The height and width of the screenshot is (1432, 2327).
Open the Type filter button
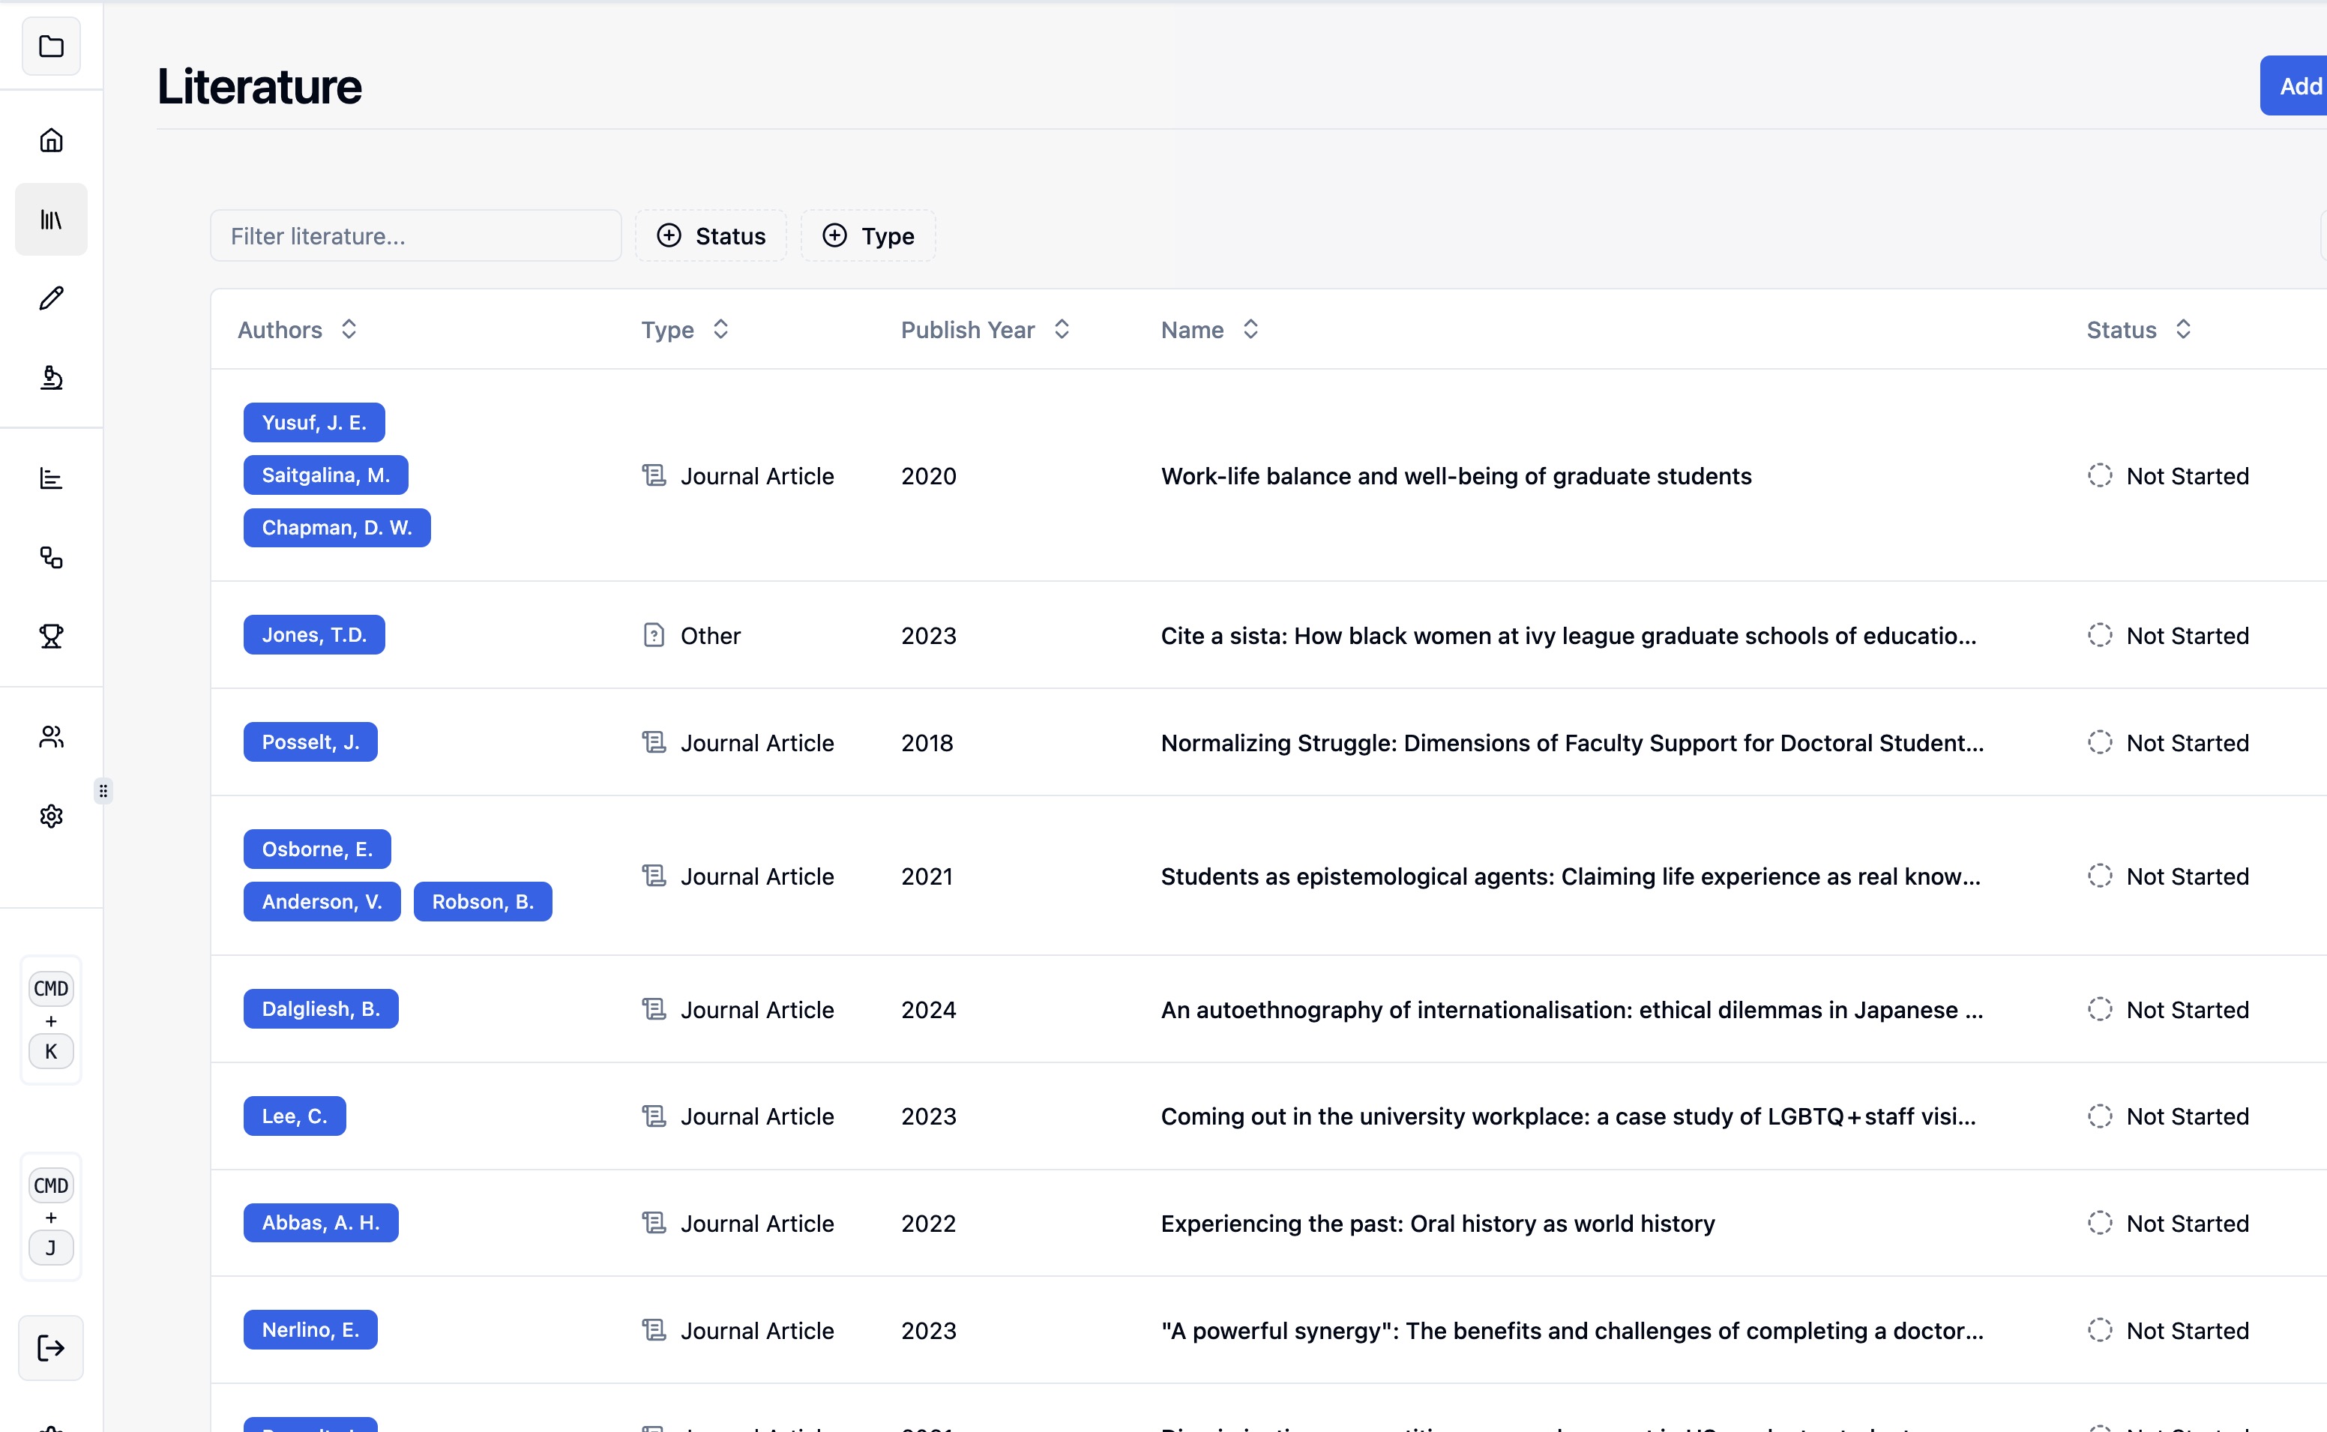[x=868, y=236]
